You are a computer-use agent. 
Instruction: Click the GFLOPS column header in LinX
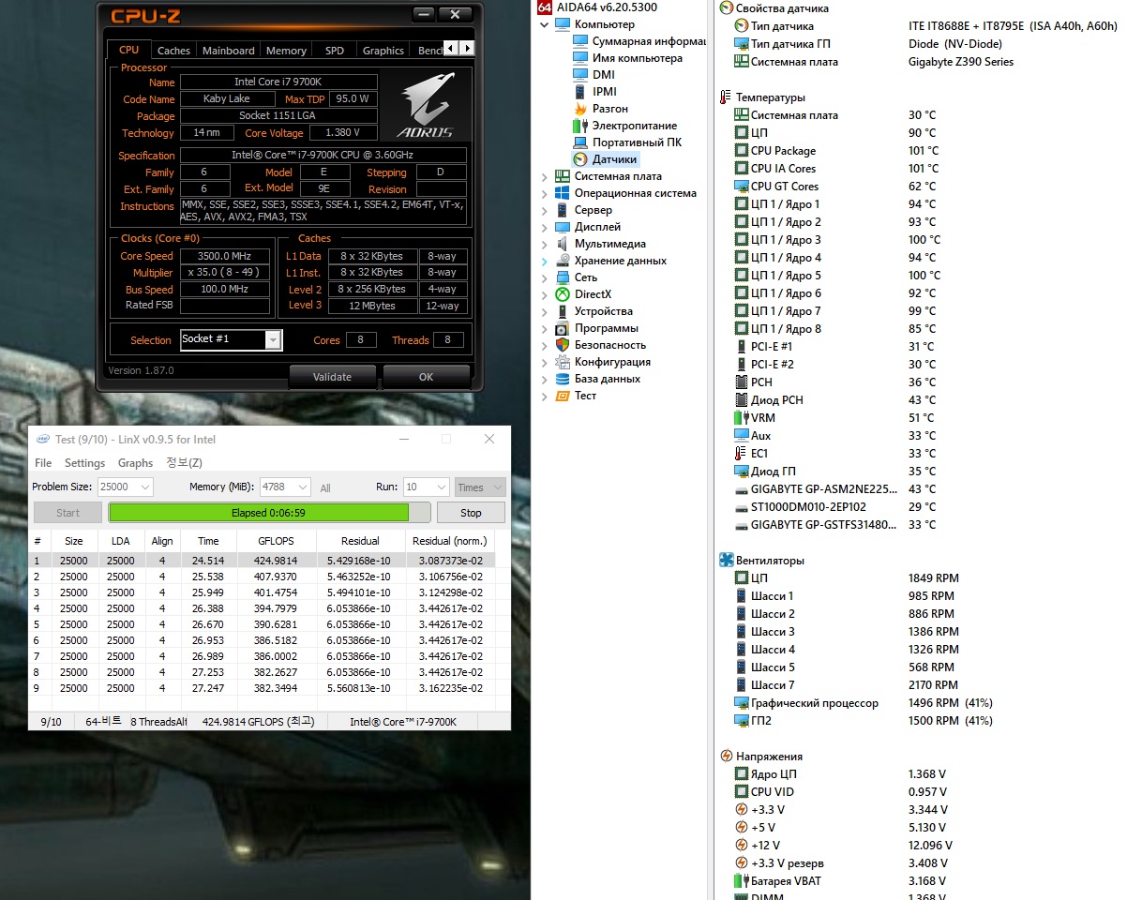(278, 541)
